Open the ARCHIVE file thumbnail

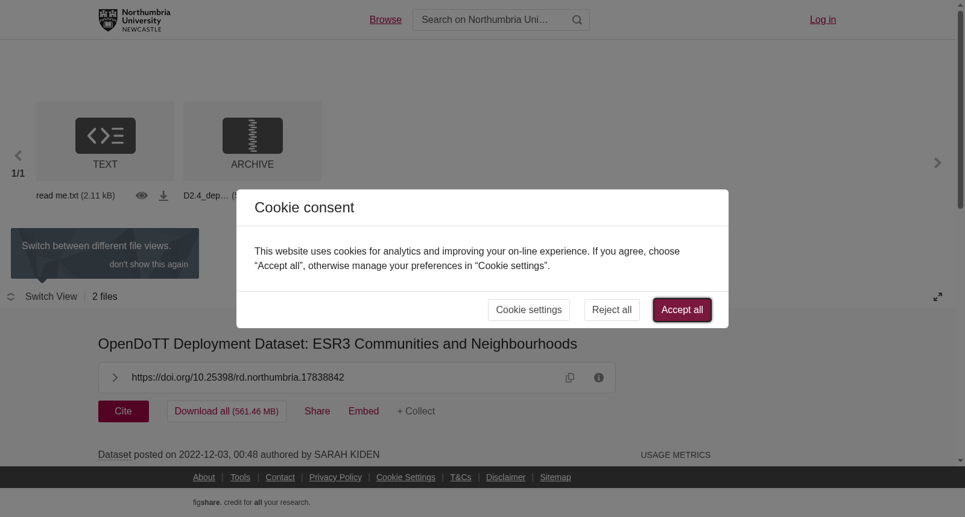[x=252, y=141]
